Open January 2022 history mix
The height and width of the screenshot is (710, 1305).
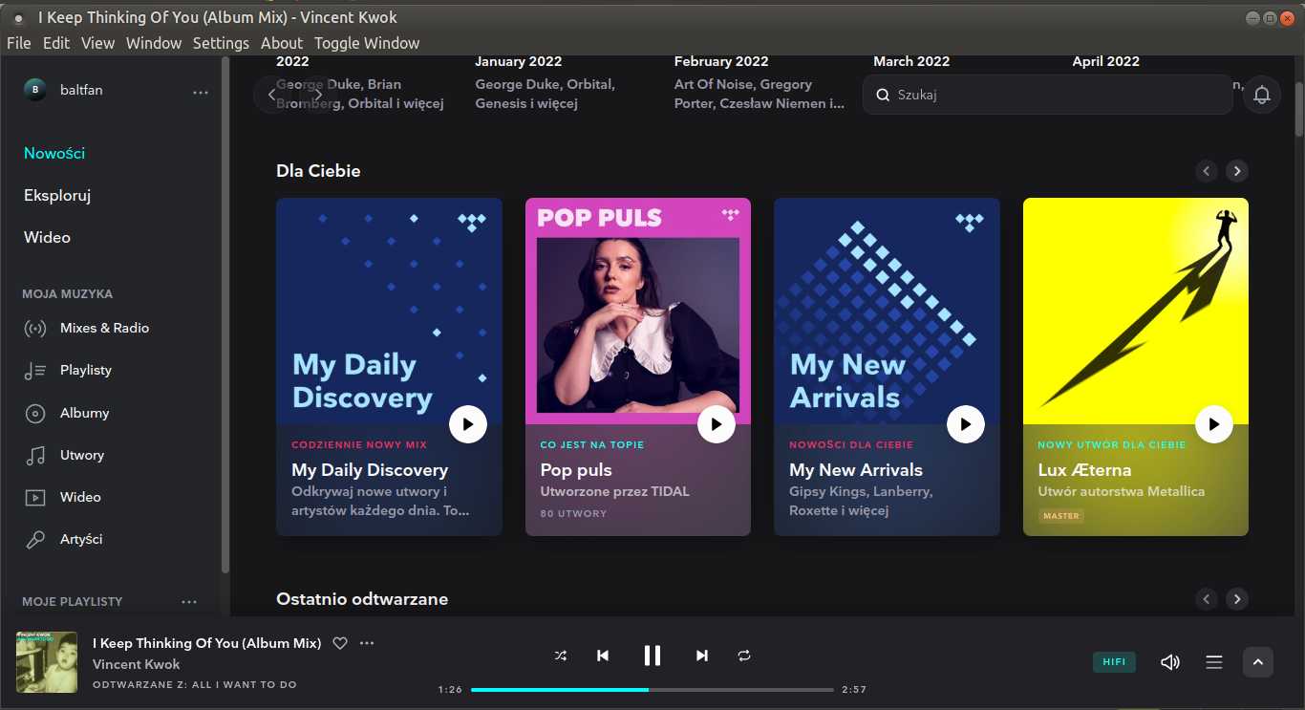[x=519, y=61]
